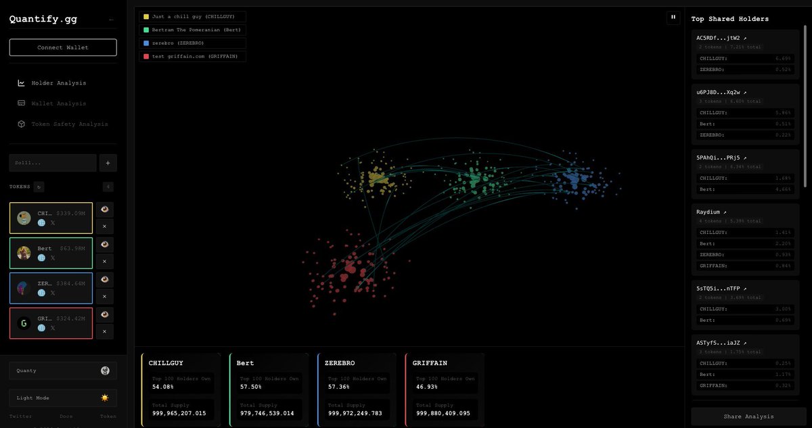812x428 pixels.
Task: Toggle visibility eye for ZEREBRO token
Action: [104, 280]
